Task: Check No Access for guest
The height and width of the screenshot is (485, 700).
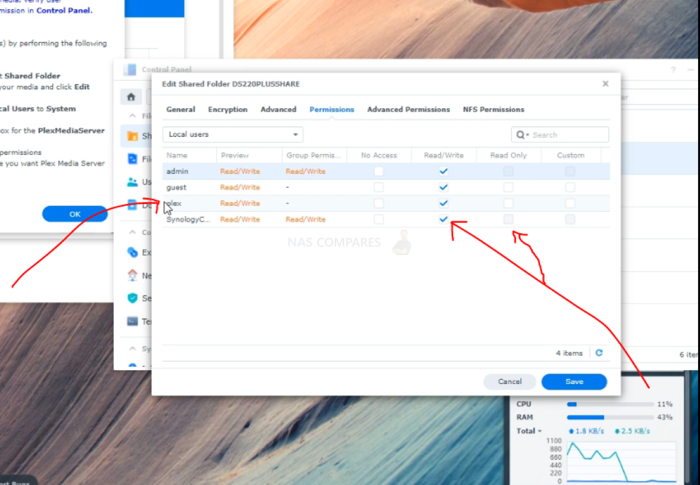Action: coord(378,188)
